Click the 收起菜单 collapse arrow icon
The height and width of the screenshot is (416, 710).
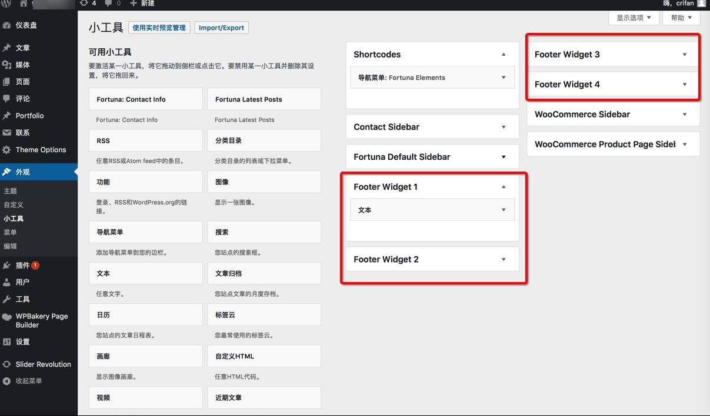pos(7,381)
